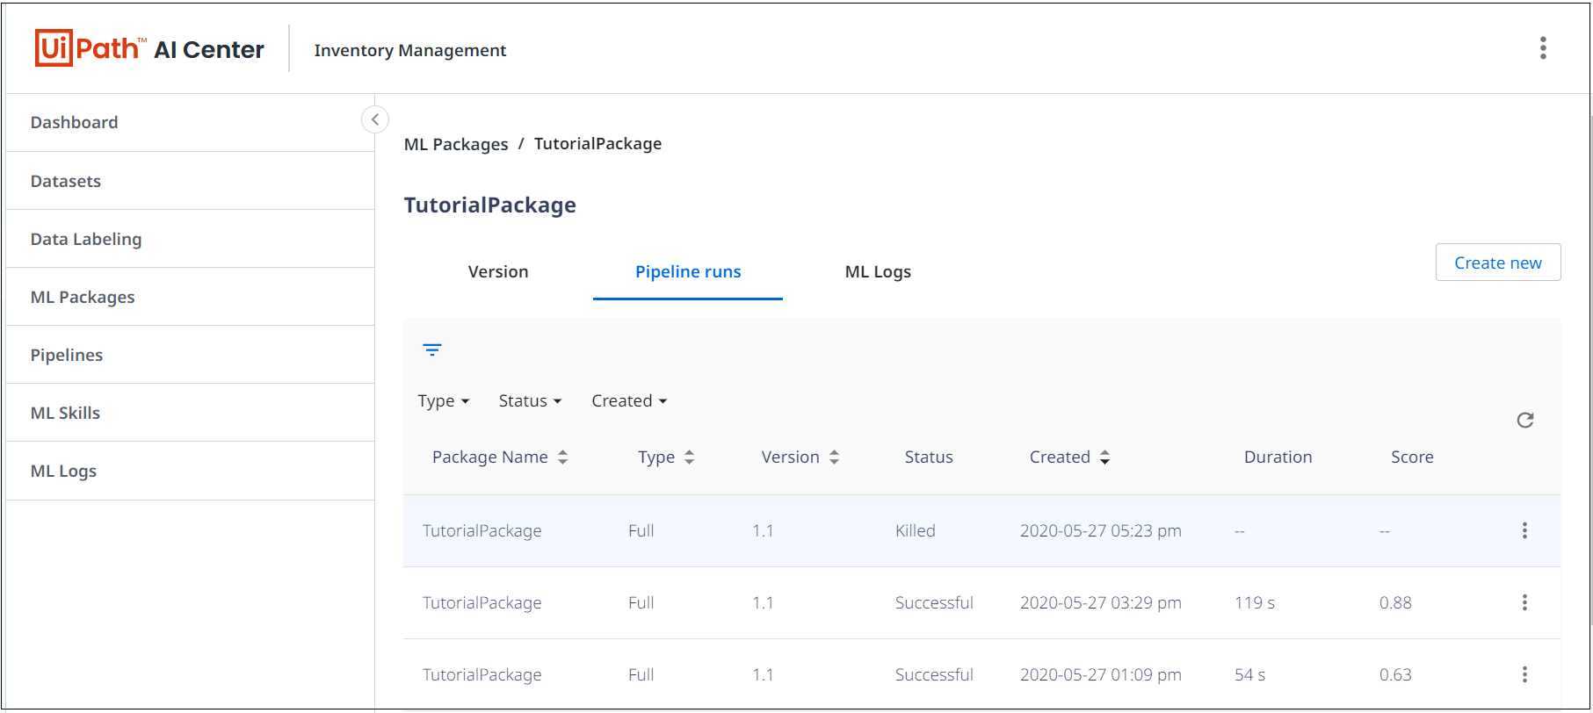This screenshot has width=1593, height=713.
Task: Open actions menu for the Killed run
Action: pyautogui.click(x=1524, y=530)
